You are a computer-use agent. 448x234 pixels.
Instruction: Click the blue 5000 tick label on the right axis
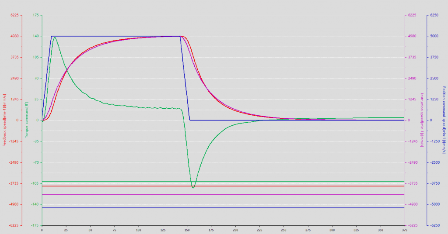click(x=435, y=36)
